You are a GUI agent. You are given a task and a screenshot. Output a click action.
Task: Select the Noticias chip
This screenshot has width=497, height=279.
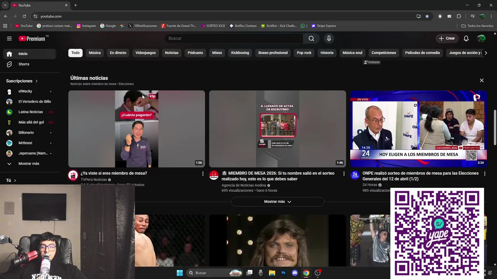tap(172, 53)
